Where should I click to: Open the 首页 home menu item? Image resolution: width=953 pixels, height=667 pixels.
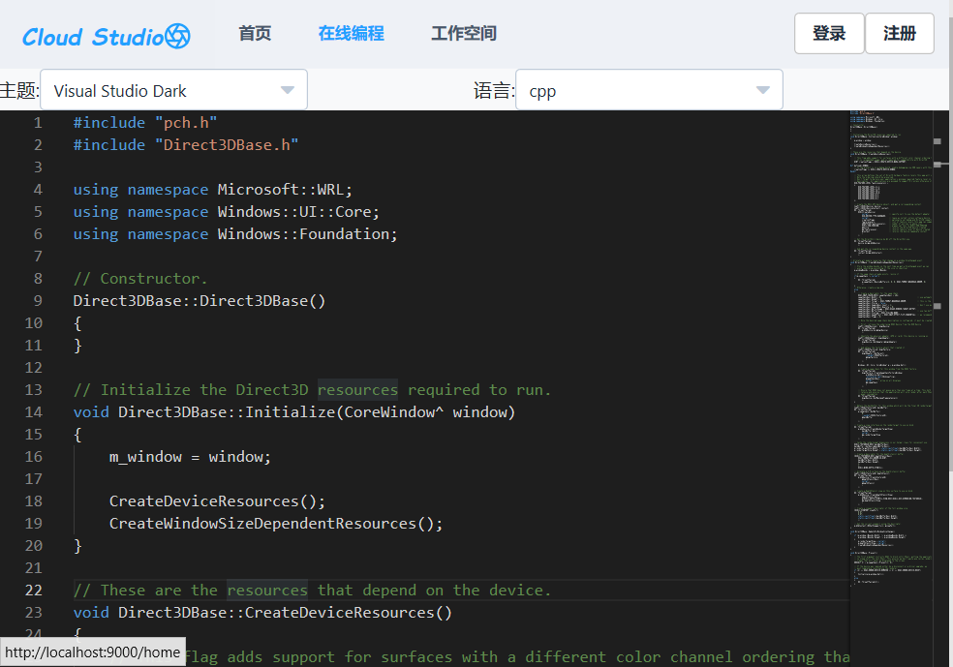point(255,34)
